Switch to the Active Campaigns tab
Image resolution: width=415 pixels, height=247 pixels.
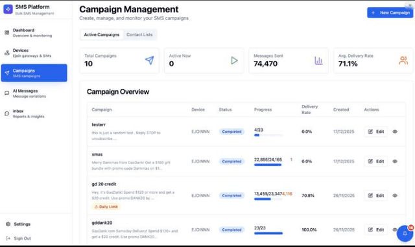click(x=102, y=34)
